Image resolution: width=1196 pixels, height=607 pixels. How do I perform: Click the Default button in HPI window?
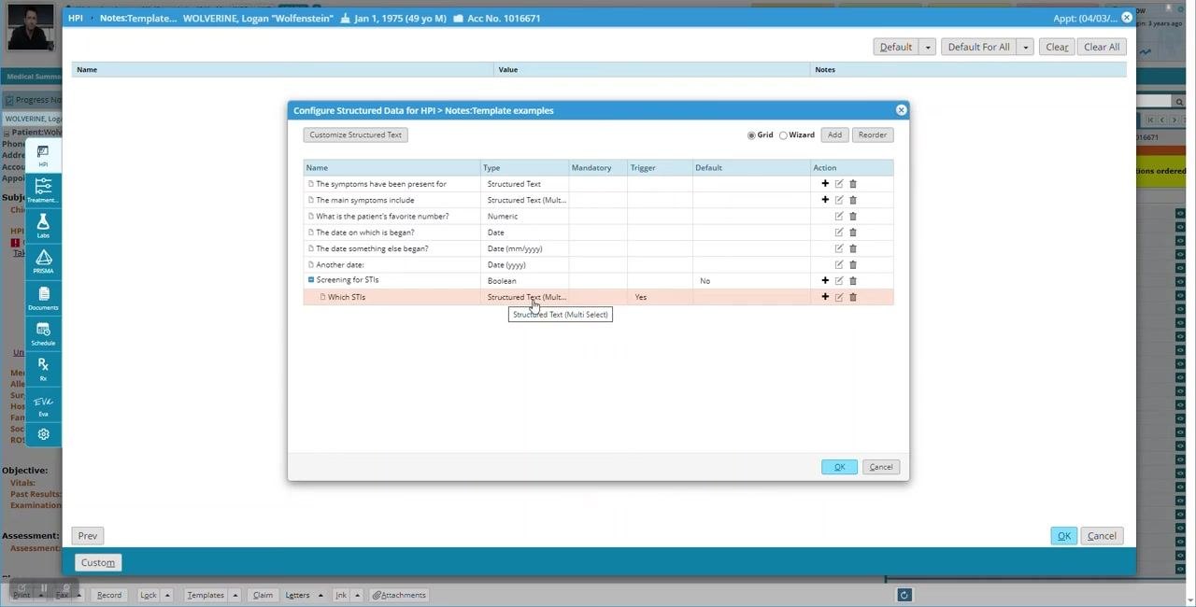click(896, 47)
